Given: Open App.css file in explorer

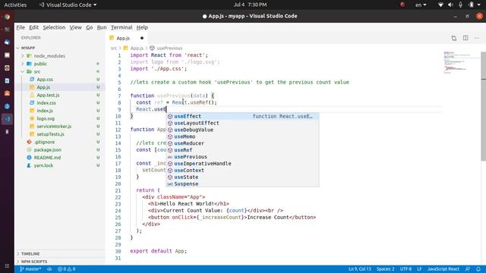Looking at the screenshot, I should (x=45, y=79).
